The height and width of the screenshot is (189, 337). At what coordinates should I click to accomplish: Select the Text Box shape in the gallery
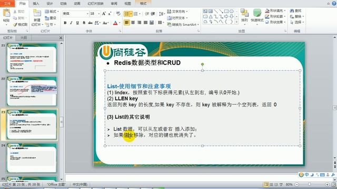[205, 11]
